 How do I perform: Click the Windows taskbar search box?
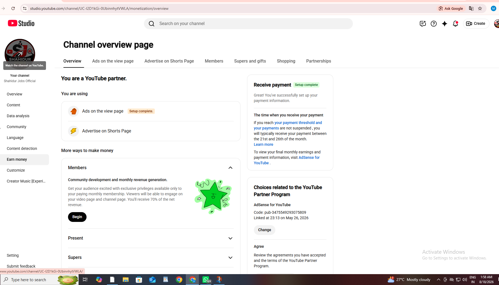(x=39, y=280)
